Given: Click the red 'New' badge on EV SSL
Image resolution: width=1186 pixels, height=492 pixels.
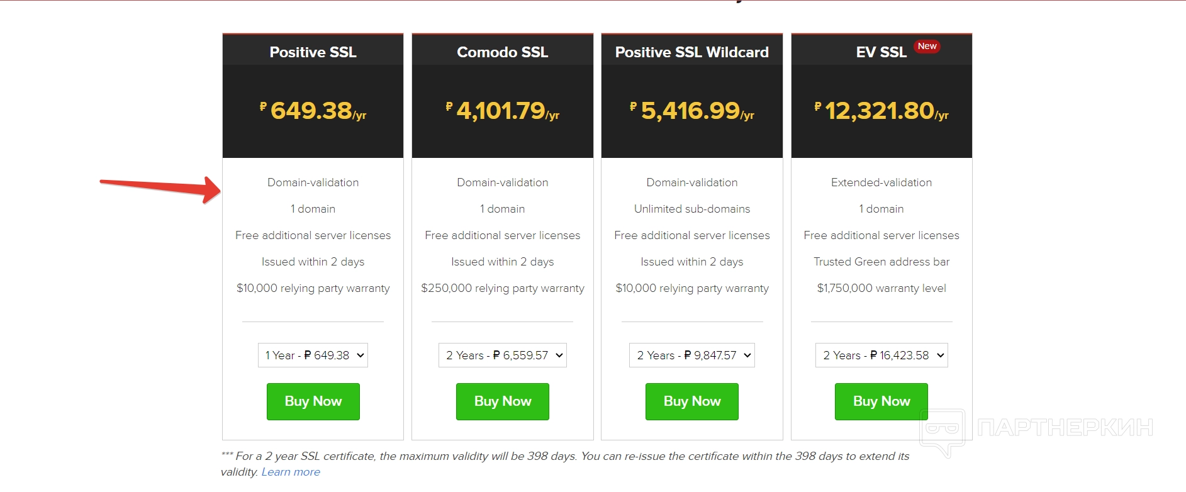Looking at the screenshot, I should click(927, 47).
